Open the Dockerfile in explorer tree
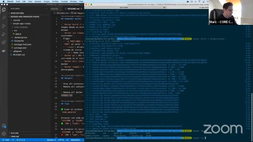The image size is (253, 142). point(19,41)
